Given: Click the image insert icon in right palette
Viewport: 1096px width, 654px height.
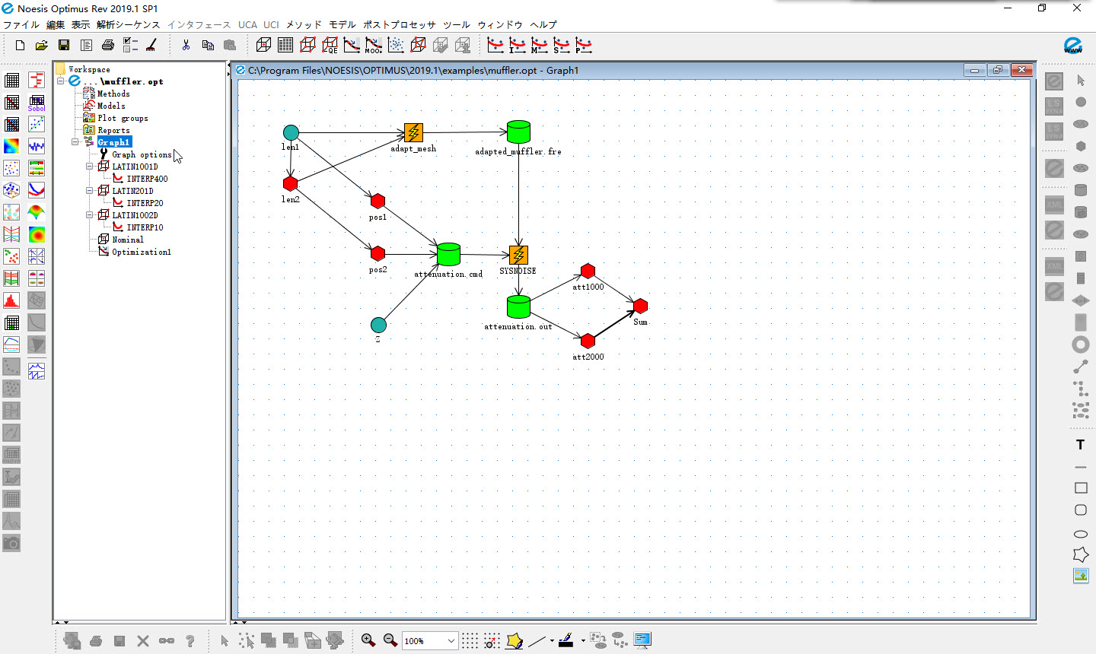Looking at the screenshot, I should pos(1080,576).
